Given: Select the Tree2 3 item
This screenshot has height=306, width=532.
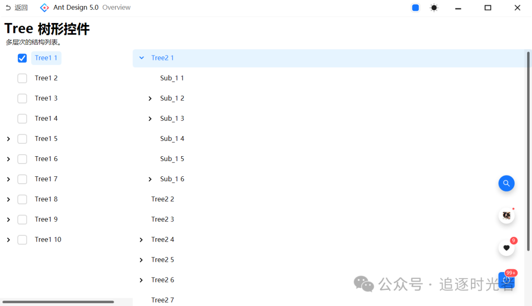Looking at the screenshot, I should [163, 219].
